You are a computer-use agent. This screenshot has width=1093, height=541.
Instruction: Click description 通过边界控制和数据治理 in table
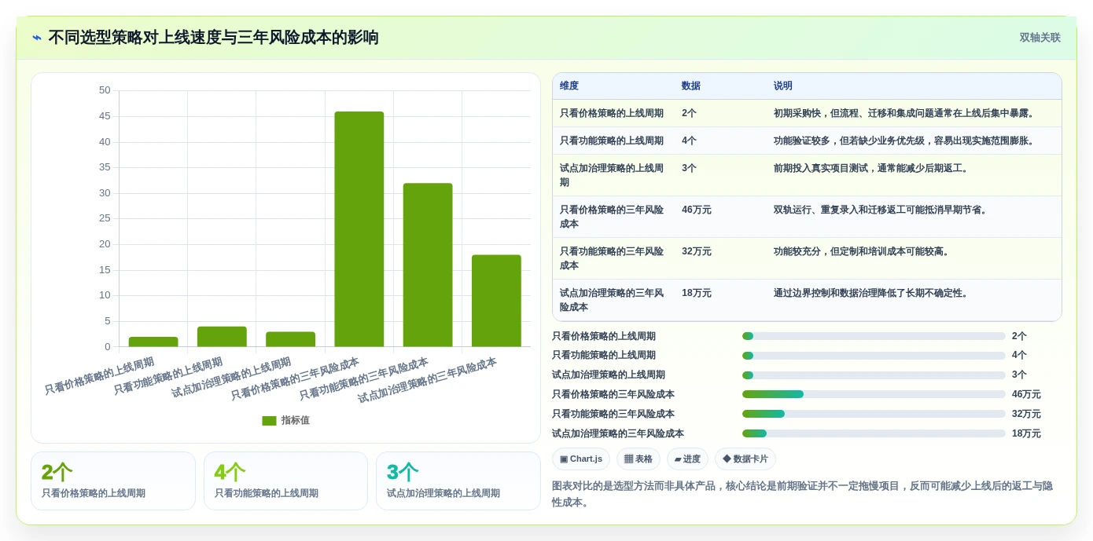click(x=871, y=293)
